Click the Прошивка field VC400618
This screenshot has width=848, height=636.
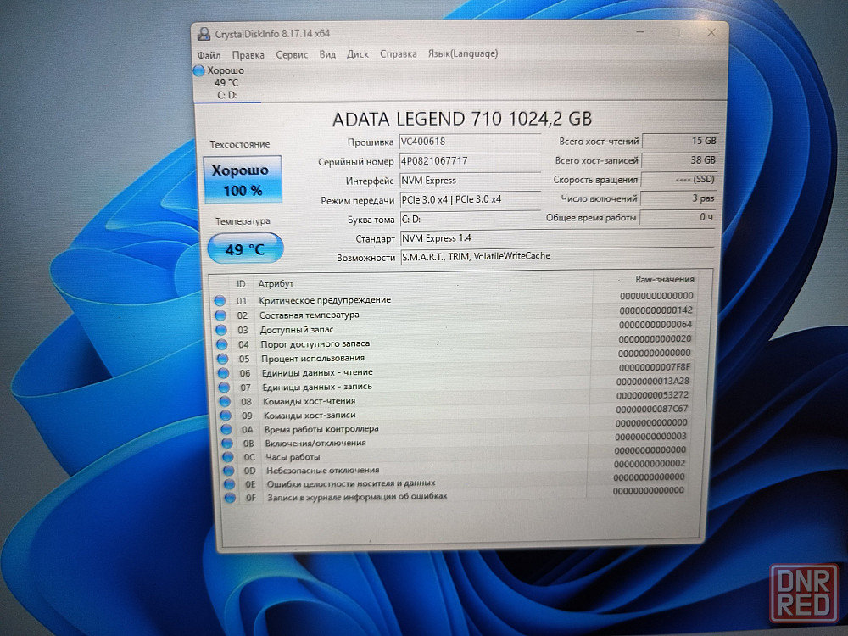[x=470, y=142]
